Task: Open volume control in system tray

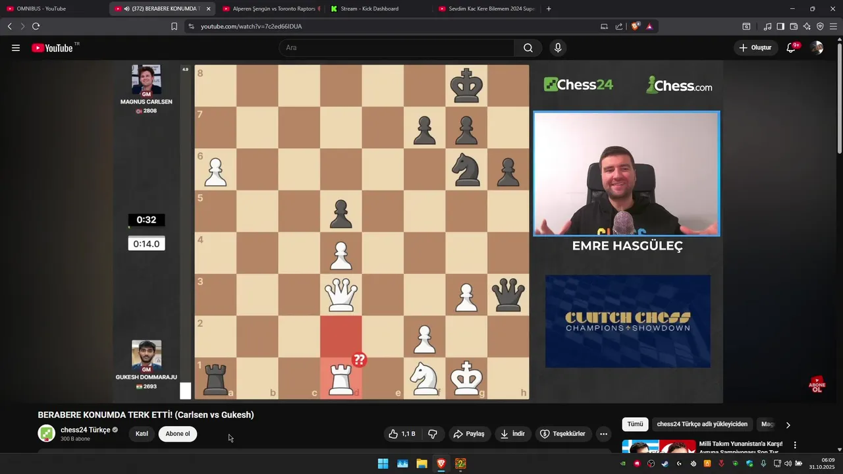Action: click(x=788, y=463)
